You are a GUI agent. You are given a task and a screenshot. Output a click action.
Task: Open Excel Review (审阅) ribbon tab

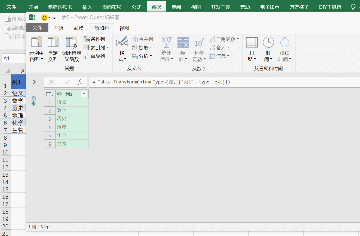click(176, 7)
